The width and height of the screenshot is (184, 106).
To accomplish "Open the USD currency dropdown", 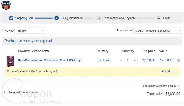I will point(158,31).
